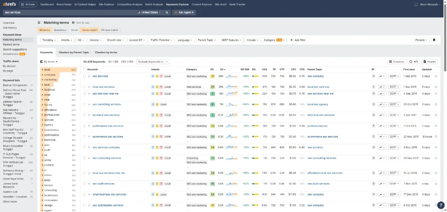
Task: Add seo audit services with plus icon
Action: coord(89,184)
